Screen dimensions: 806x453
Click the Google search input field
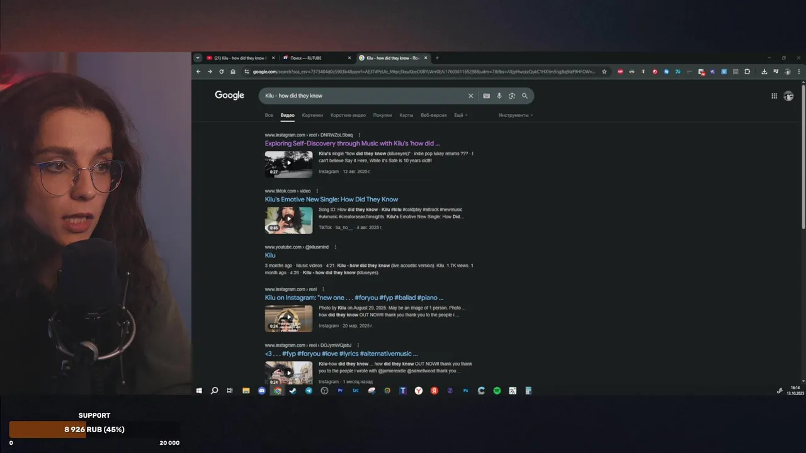pyautogui.click(x=362, y=96)
